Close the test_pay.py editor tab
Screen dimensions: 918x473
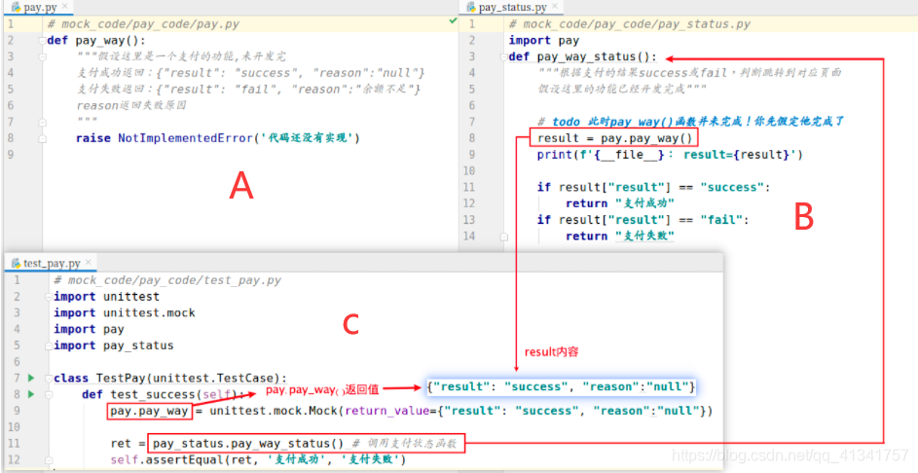coord(88,262)
